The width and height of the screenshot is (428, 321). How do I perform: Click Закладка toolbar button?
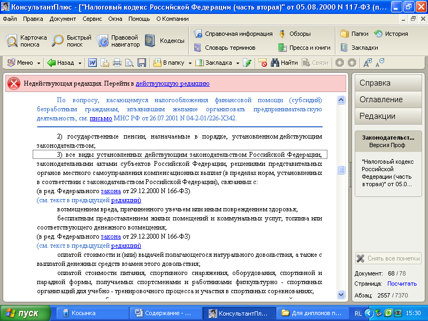point(213,63)
